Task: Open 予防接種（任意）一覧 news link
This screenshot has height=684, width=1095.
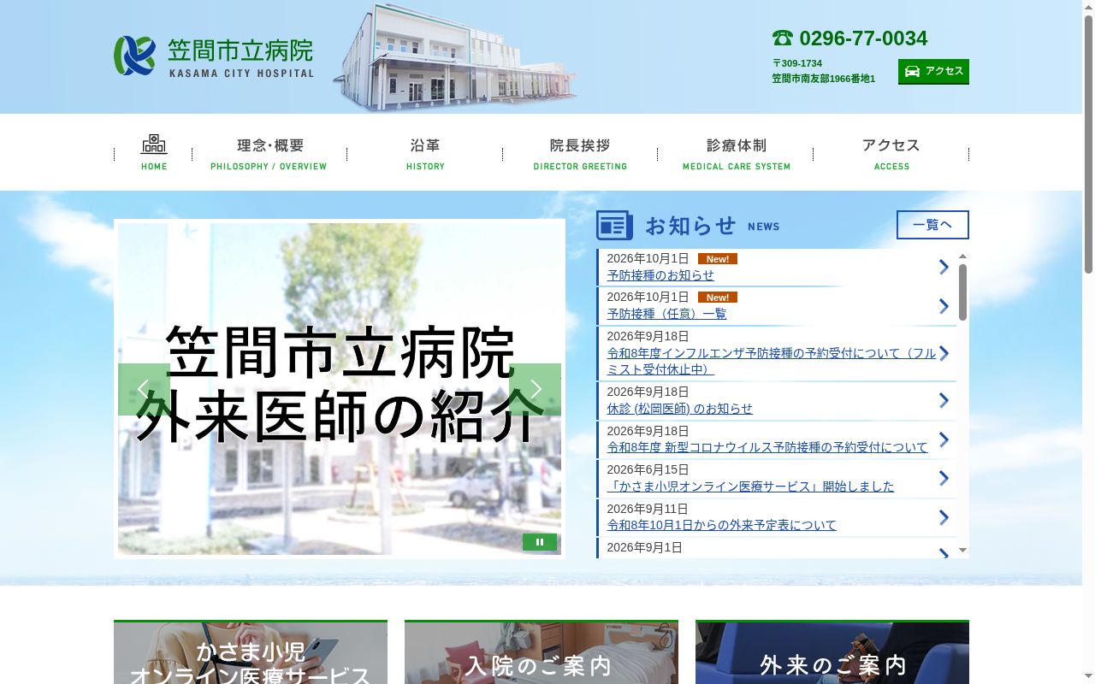Action: [666, 314]
